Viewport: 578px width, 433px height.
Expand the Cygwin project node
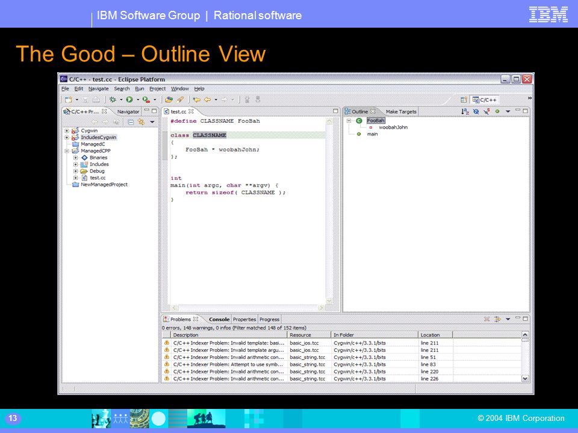pos(67,131)
